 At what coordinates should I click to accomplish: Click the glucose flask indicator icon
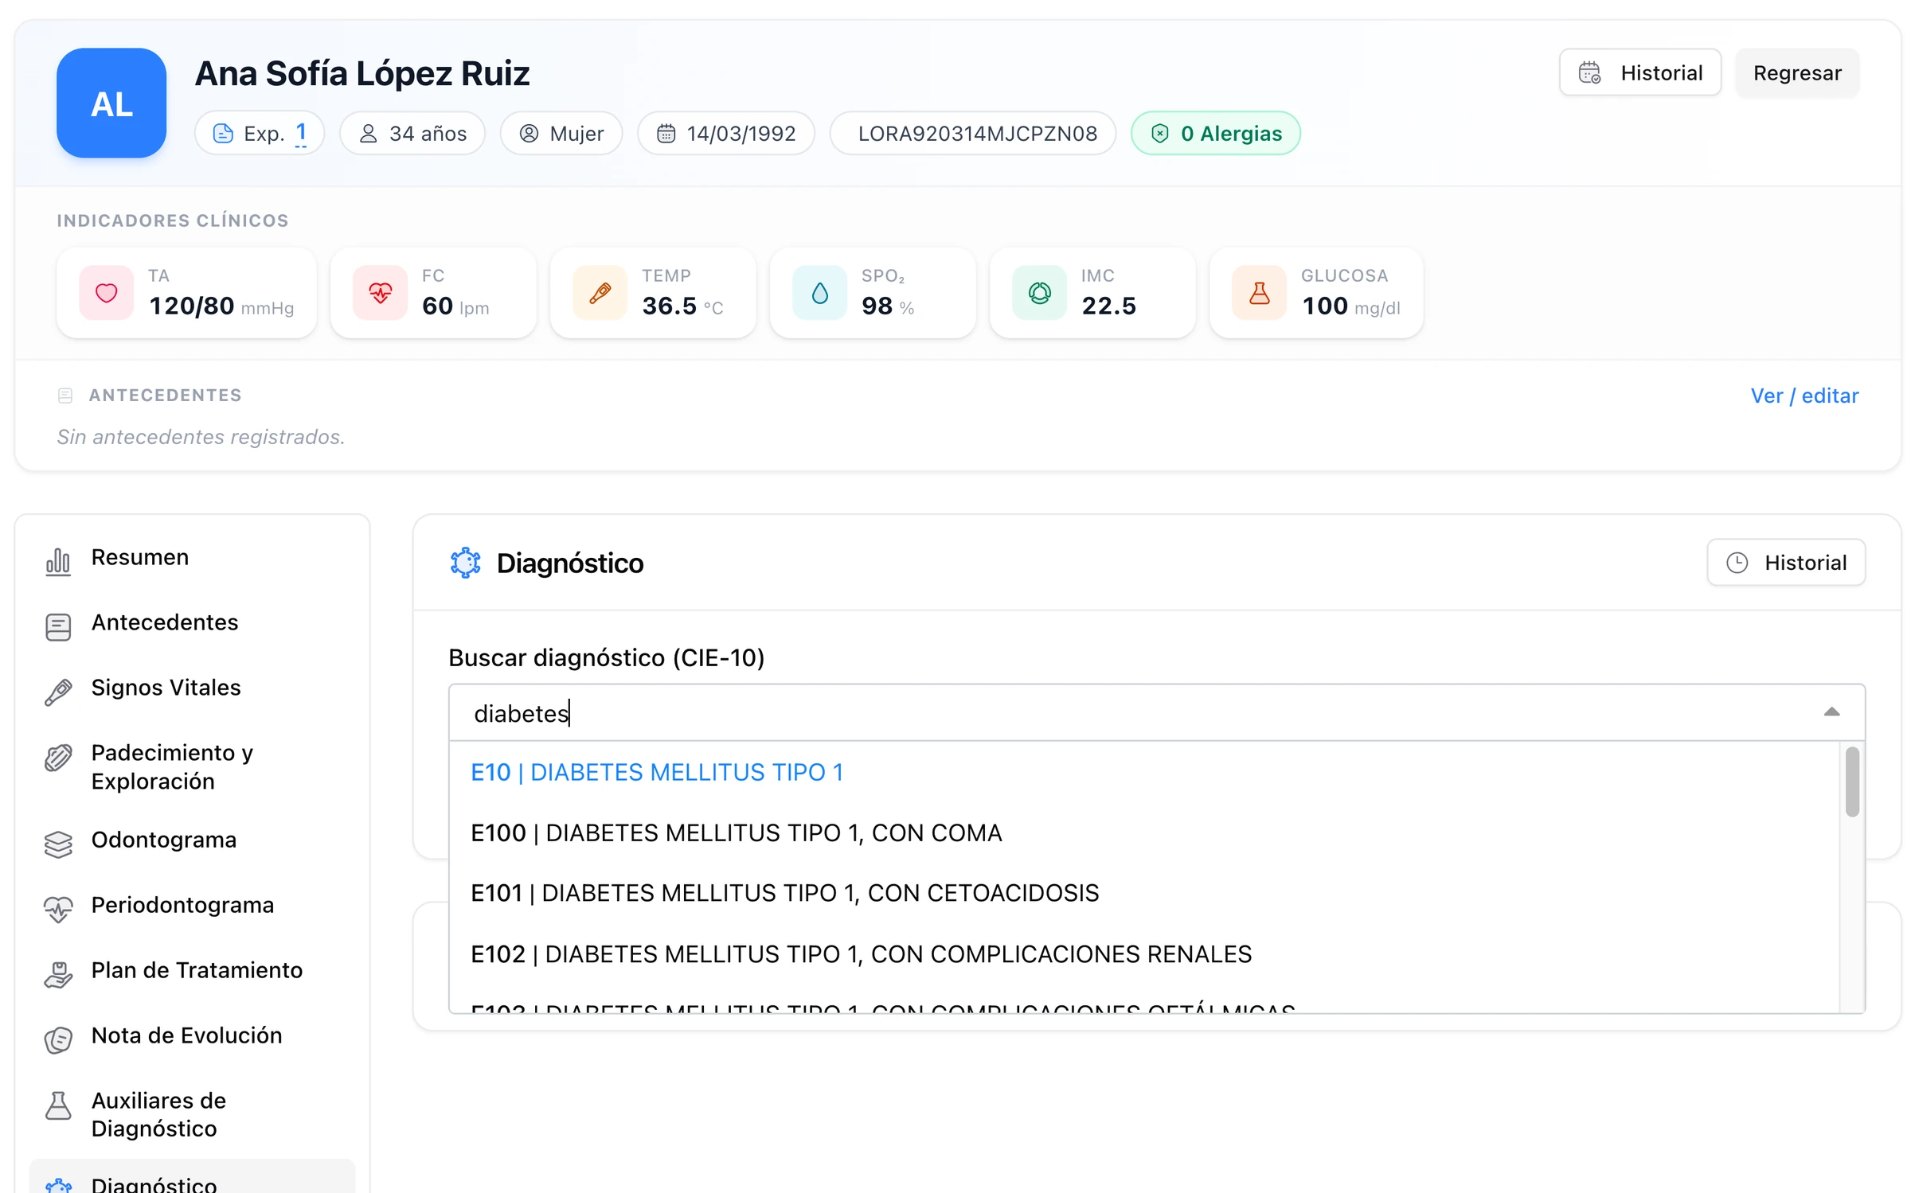[x=1259, y=292]
